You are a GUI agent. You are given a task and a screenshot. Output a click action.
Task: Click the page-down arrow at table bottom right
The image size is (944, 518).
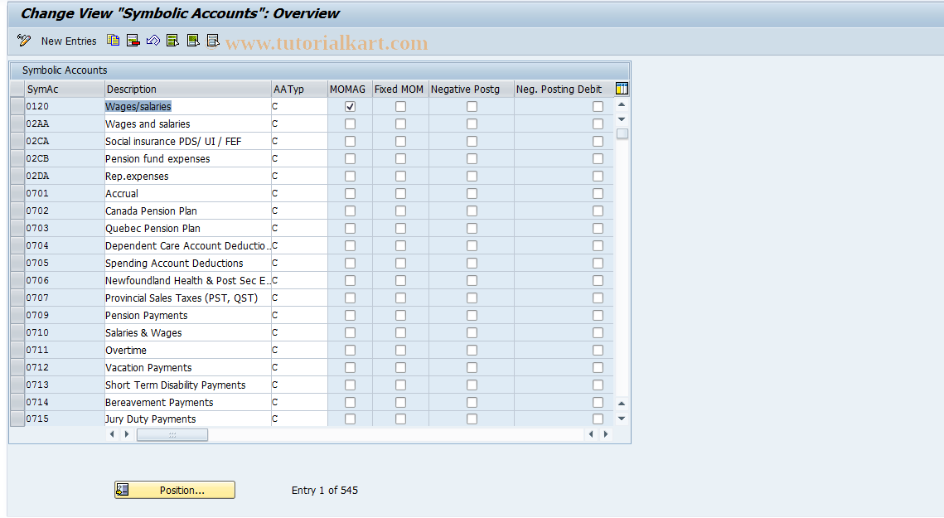(x=622, y=419)
